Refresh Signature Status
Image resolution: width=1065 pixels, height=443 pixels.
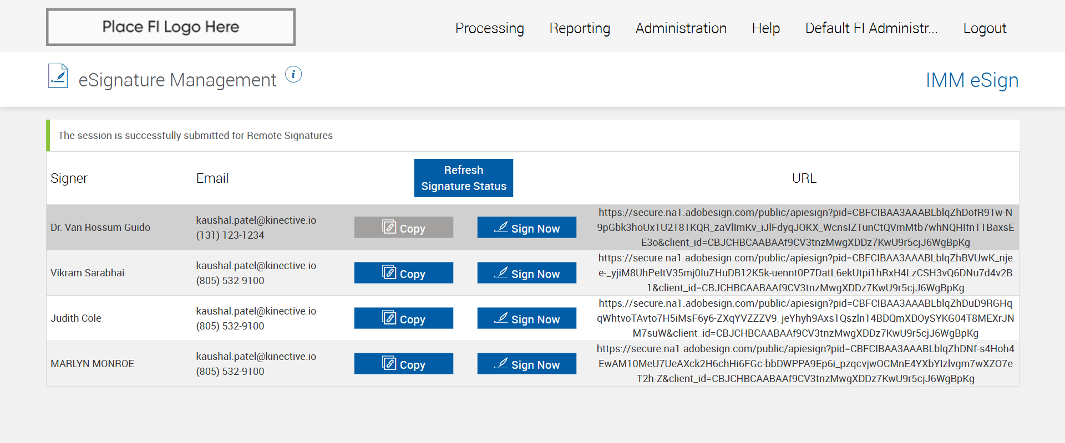[463, 178]
